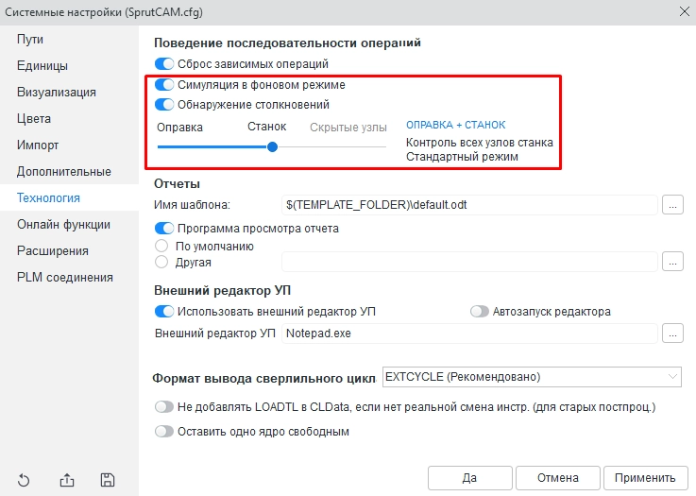696x496 pixels.
Task: Browse for report template file
Action: tap(672, 204)
